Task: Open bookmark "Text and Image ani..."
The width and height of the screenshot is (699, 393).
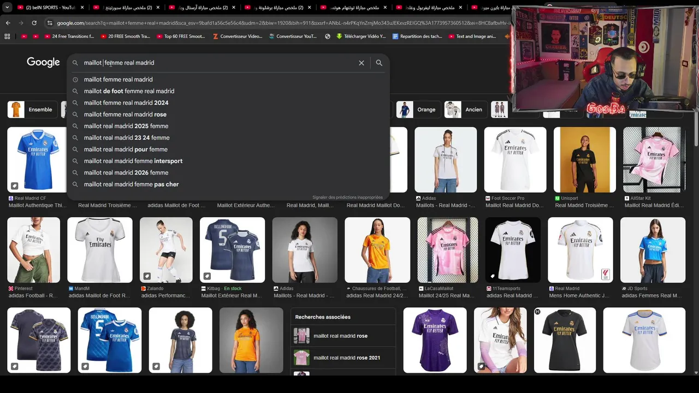Action: (x=472, y=37)
